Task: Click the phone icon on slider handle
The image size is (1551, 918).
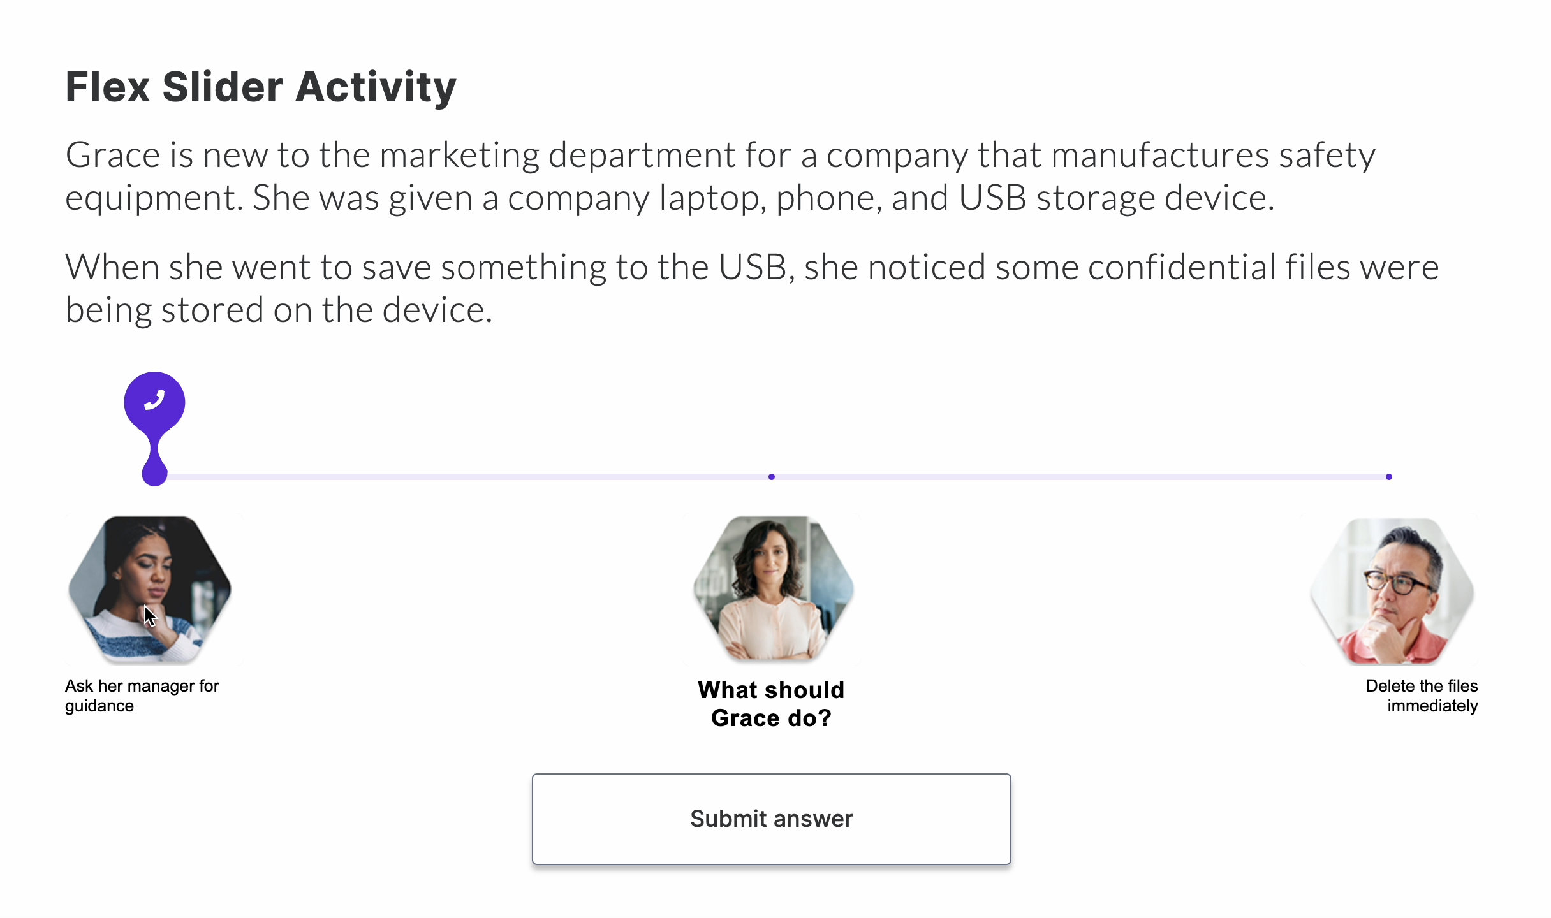Action: [x=154, y=400]
